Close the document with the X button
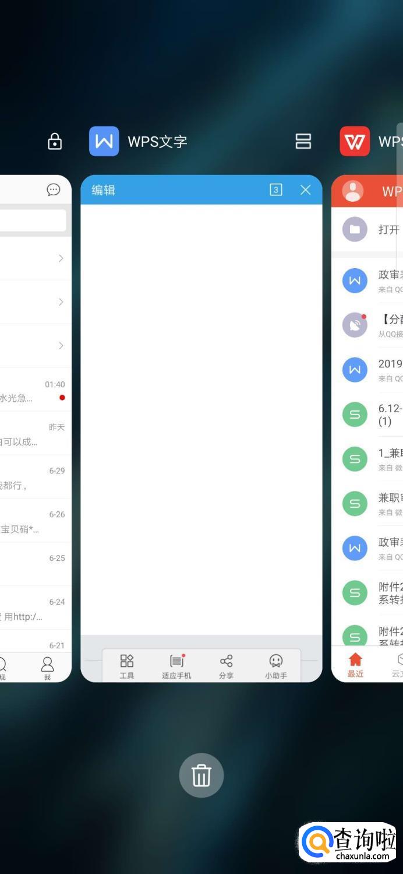 tap(306, 189)
